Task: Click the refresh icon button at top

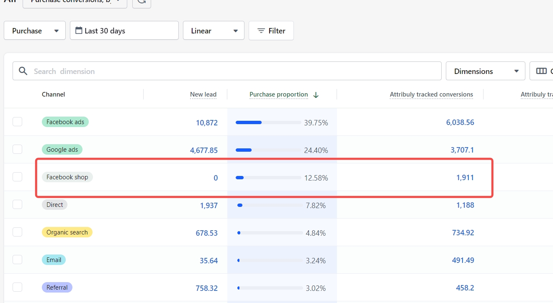Action: pos(141,2)
